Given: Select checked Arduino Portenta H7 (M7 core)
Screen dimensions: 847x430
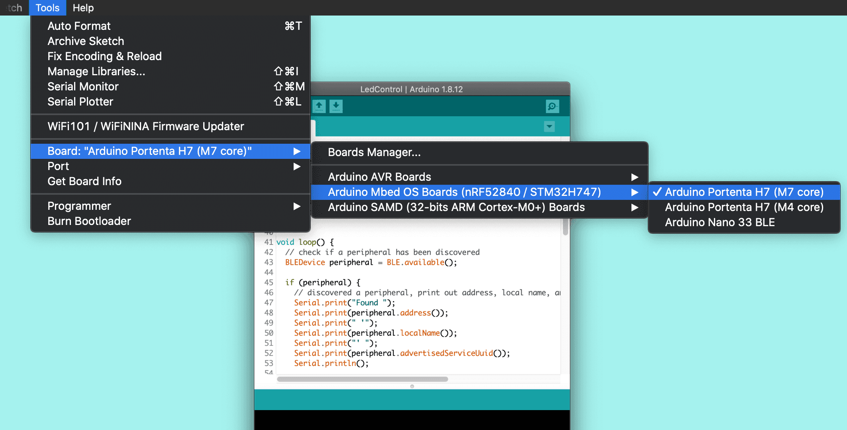Looking at the screenshot, I should tap(744, 192).
